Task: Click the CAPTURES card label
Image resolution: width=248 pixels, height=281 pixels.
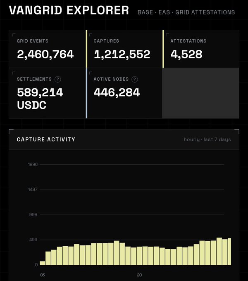Action: 106,41
